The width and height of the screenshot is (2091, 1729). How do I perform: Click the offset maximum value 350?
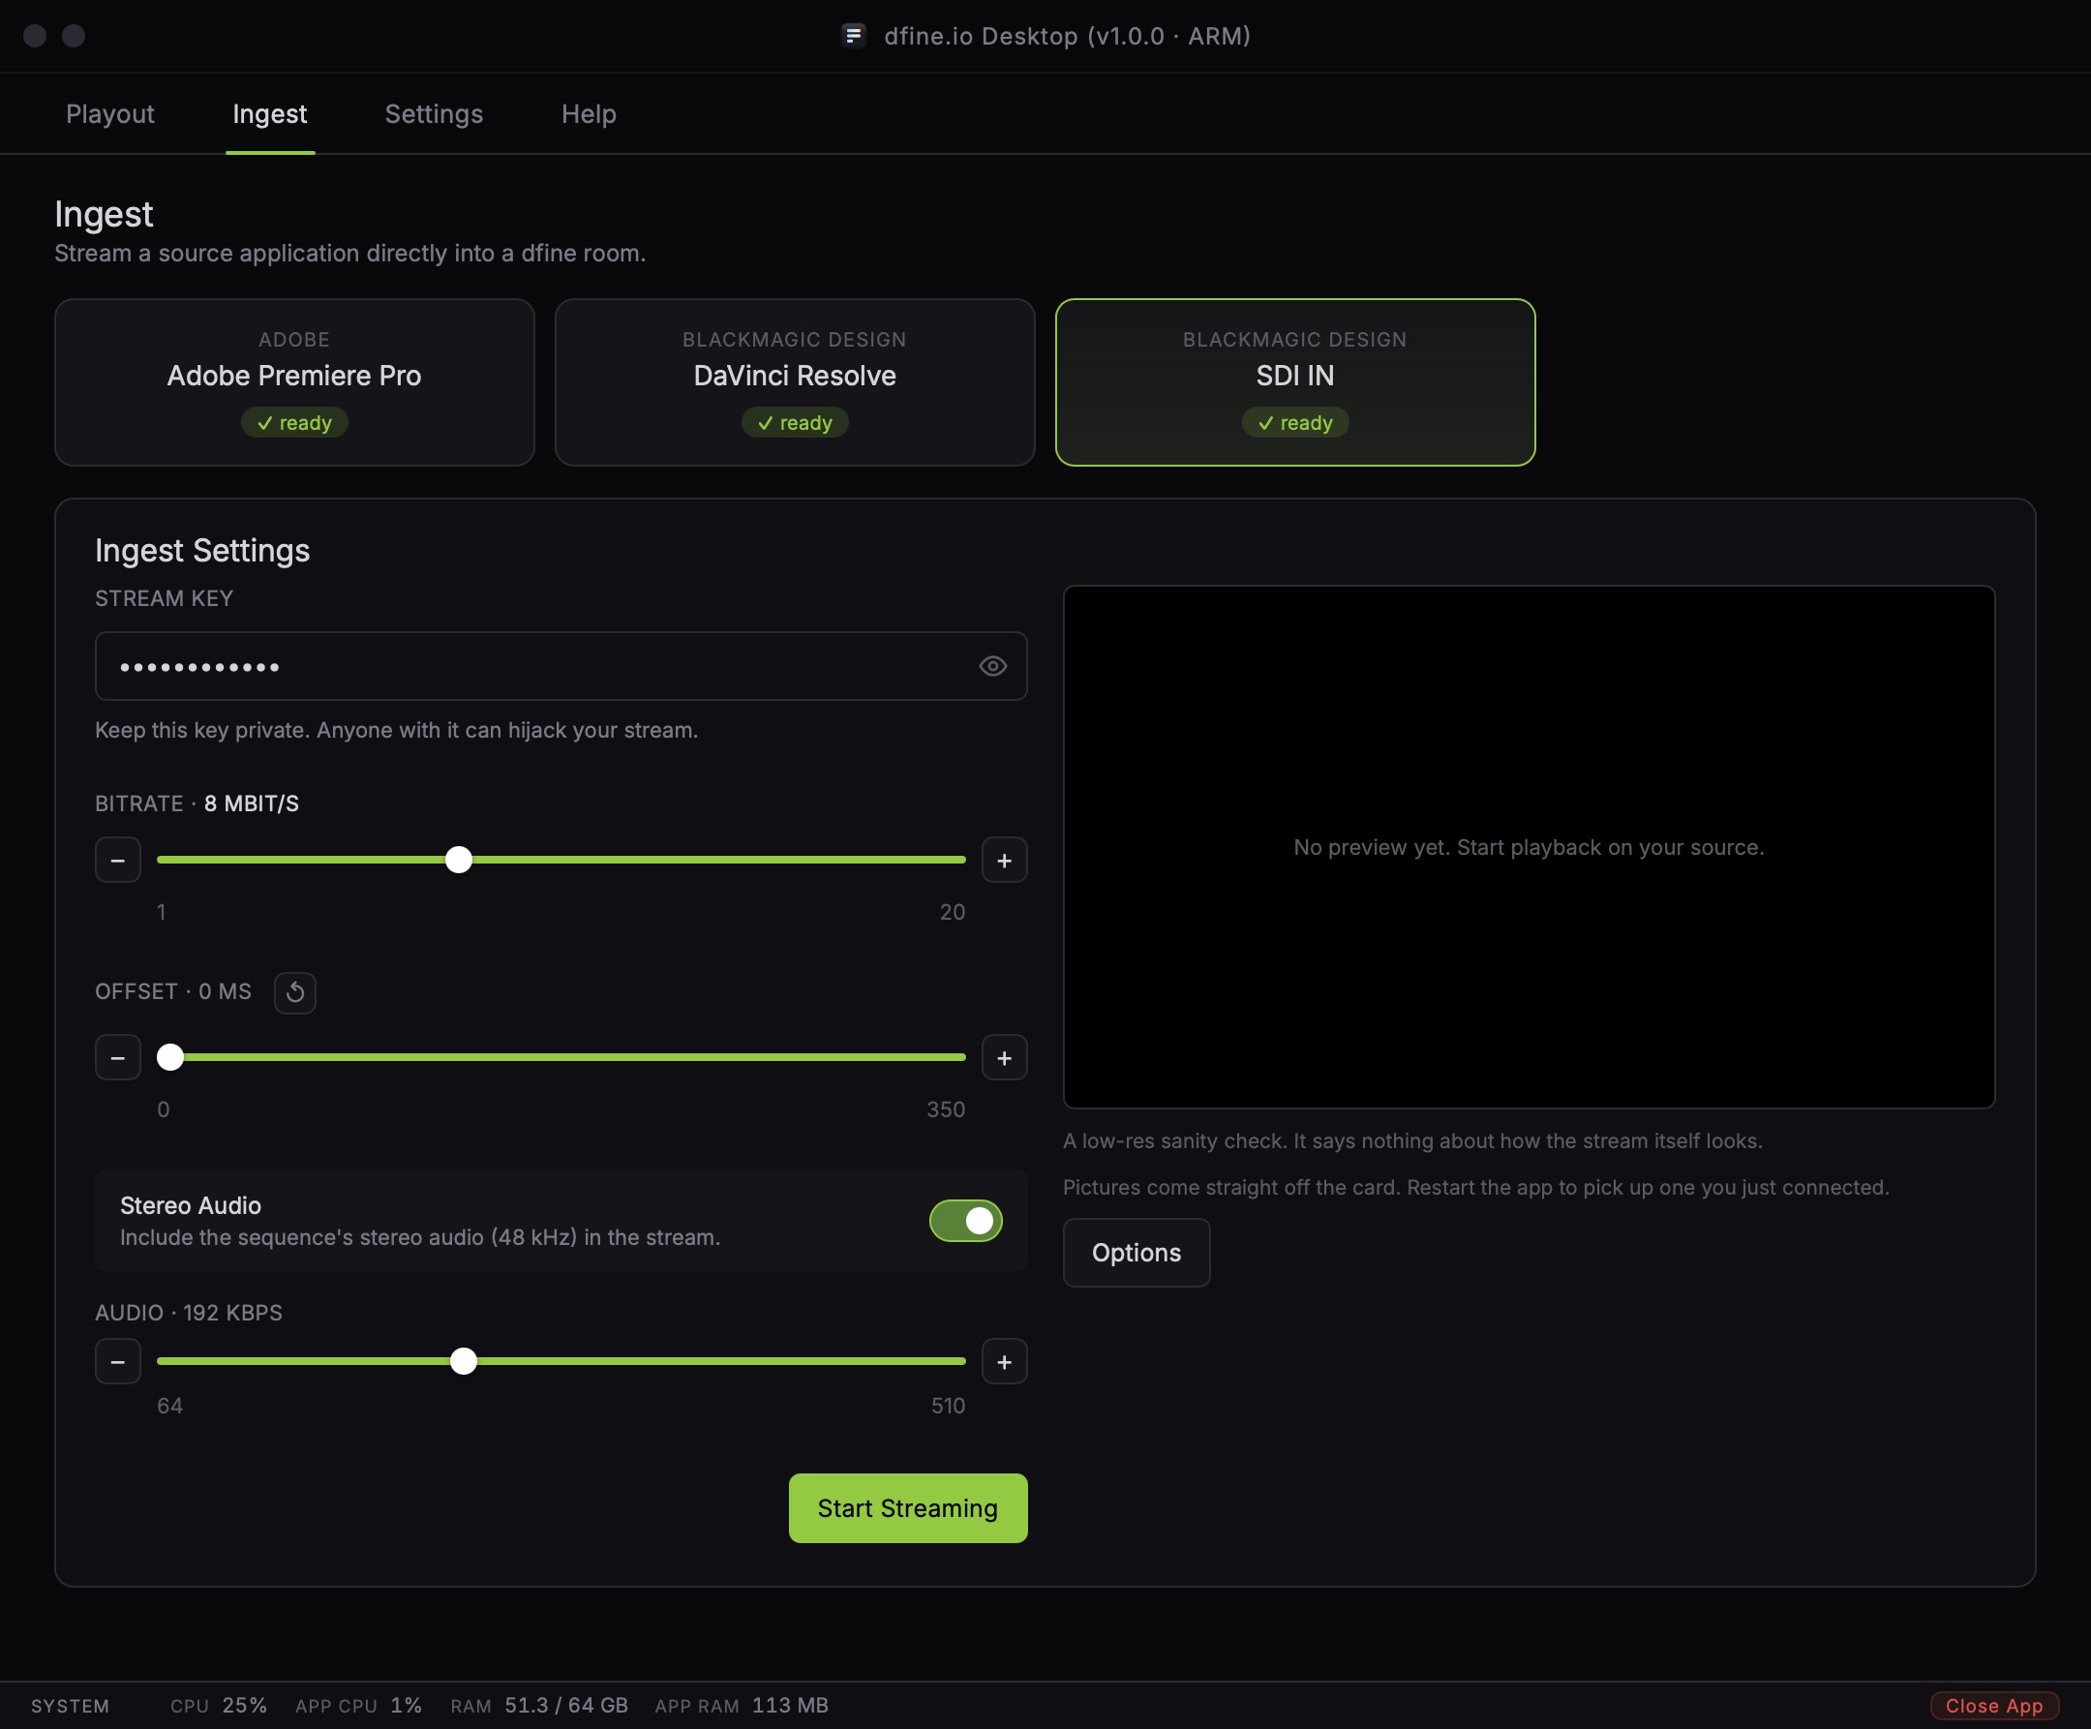pos(946,1108)
